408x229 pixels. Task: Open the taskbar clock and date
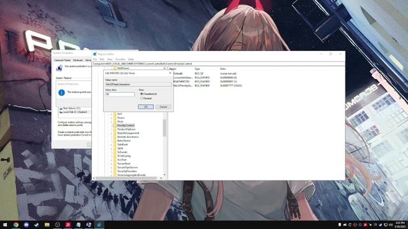point(400,225)
